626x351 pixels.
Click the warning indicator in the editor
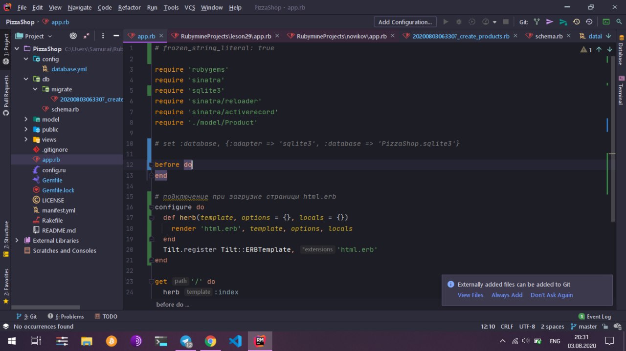[586, 49]
